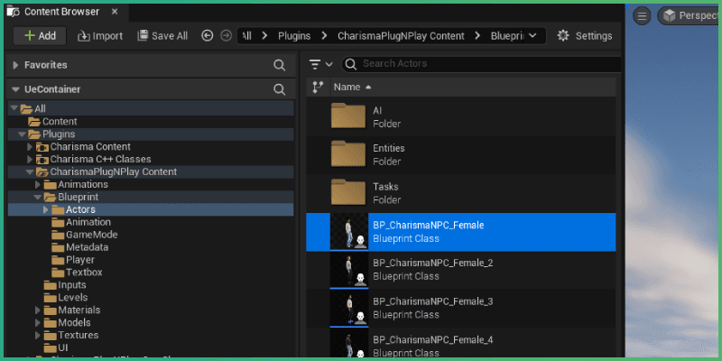Click BP_CharismaNPC_Female_4 name text
Screen dimensions: 722x361
click(433, 340)
